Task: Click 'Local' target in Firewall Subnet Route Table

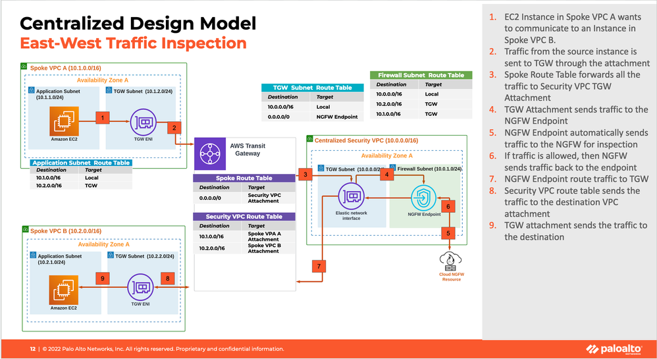Action: (432, 94)
